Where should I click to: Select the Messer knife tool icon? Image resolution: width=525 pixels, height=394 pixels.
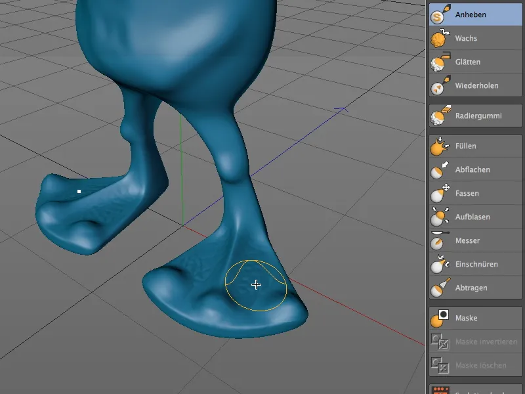[x=440, y=240]
